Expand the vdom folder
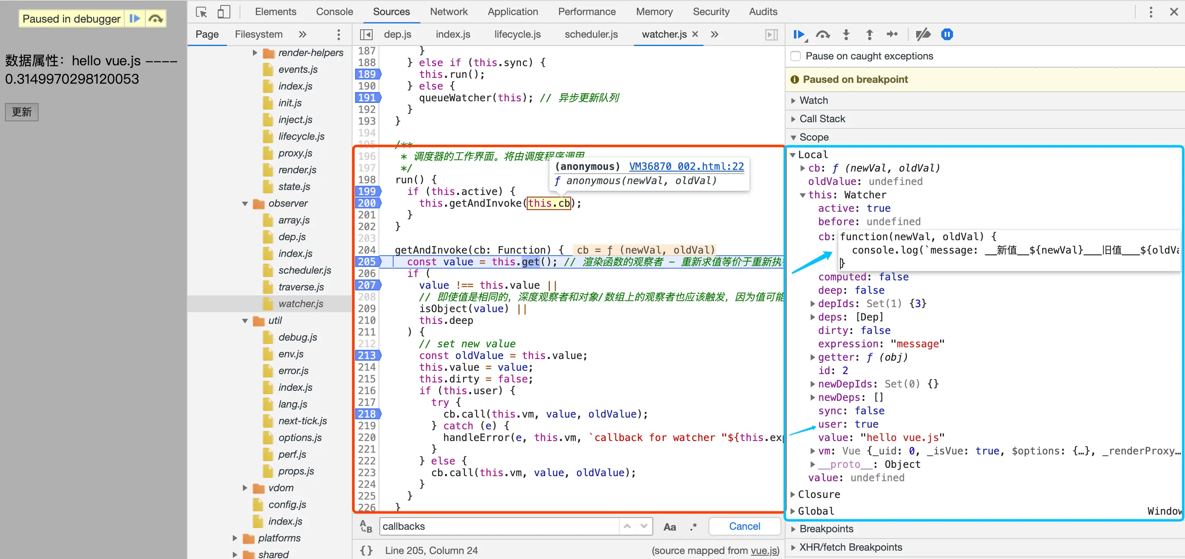This screenshot has height=559, width=1185. tap(245, 488)
